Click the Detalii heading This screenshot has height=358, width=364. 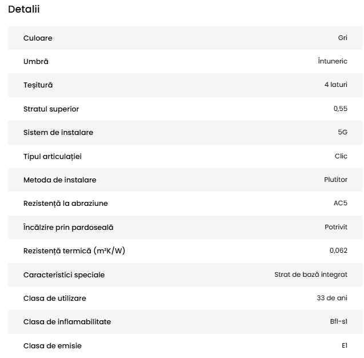point(24,9)
